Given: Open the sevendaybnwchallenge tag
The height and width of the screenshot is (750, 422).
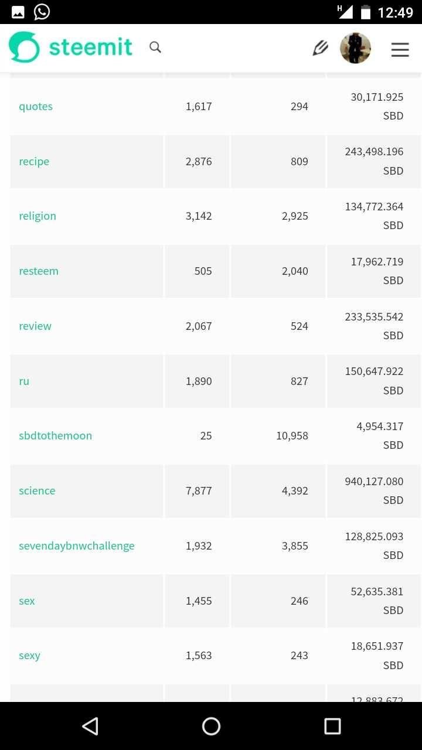Looking at the screenshot, I should (77, 546).
